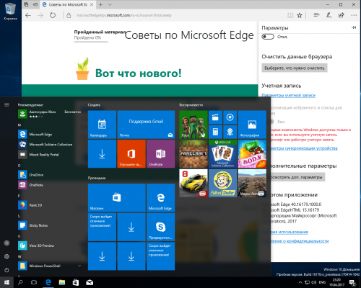Click View advanced settings button
This screenshot has height=288, width=361.
[x=298, y=177]
